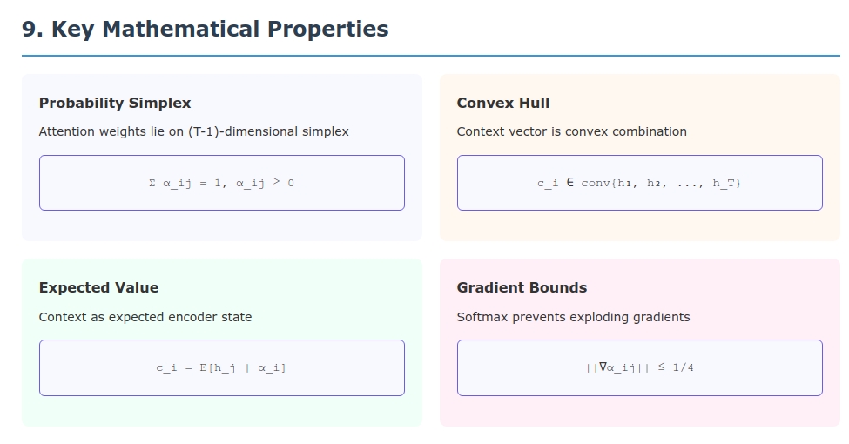Screen dimensions: 849x444
Task: Click the 'Convex Hull' card title
Action: [503, 103]
